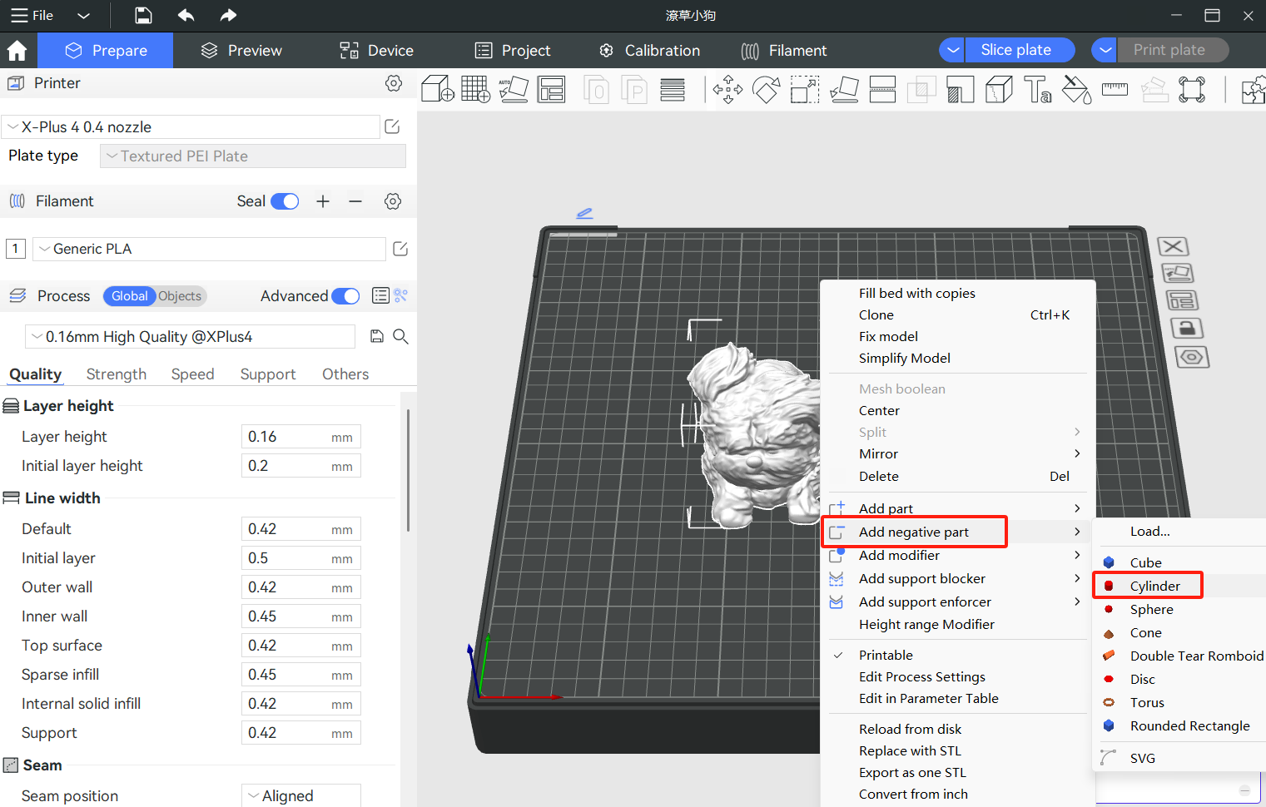The height and width of the screenshot is (807, 1266).
Task: Click the remove plate X icon
Action: (1173, 246)
